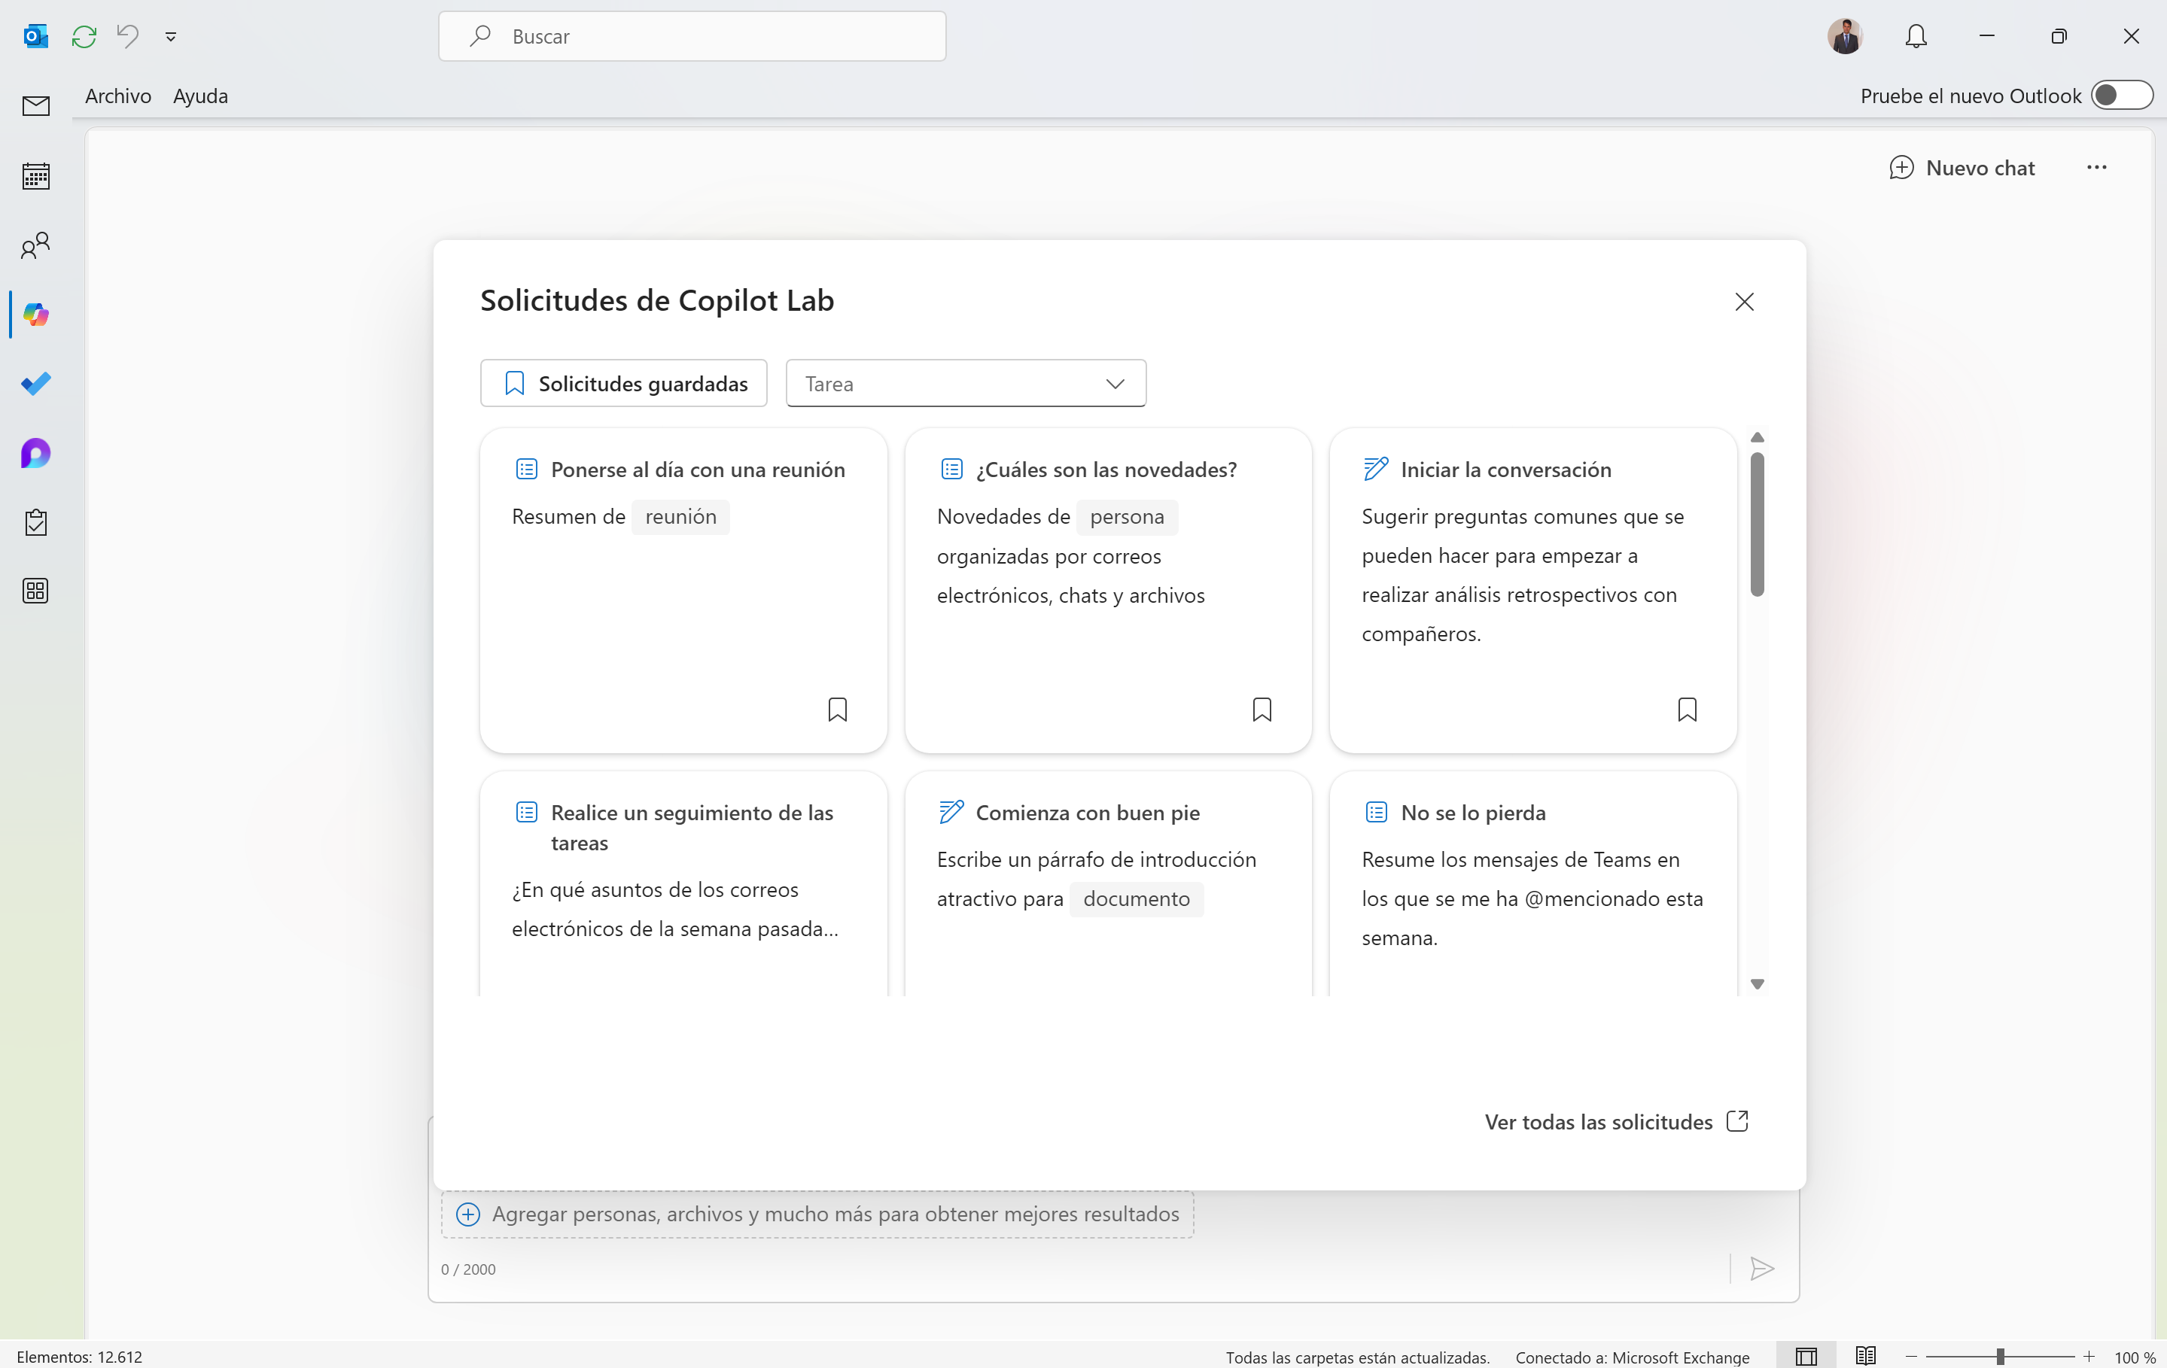Image resolution: width=2167 pixels, height=1368 pixels.
Task: Click list icon on No se lo pierda card
Action: [1376, 812]
